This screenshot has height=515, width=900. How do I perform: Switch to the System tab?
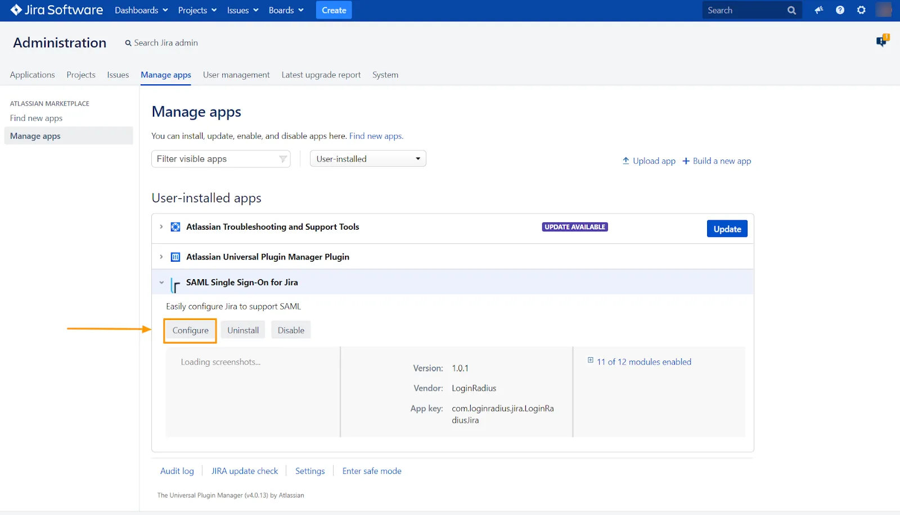click(385, 75)
